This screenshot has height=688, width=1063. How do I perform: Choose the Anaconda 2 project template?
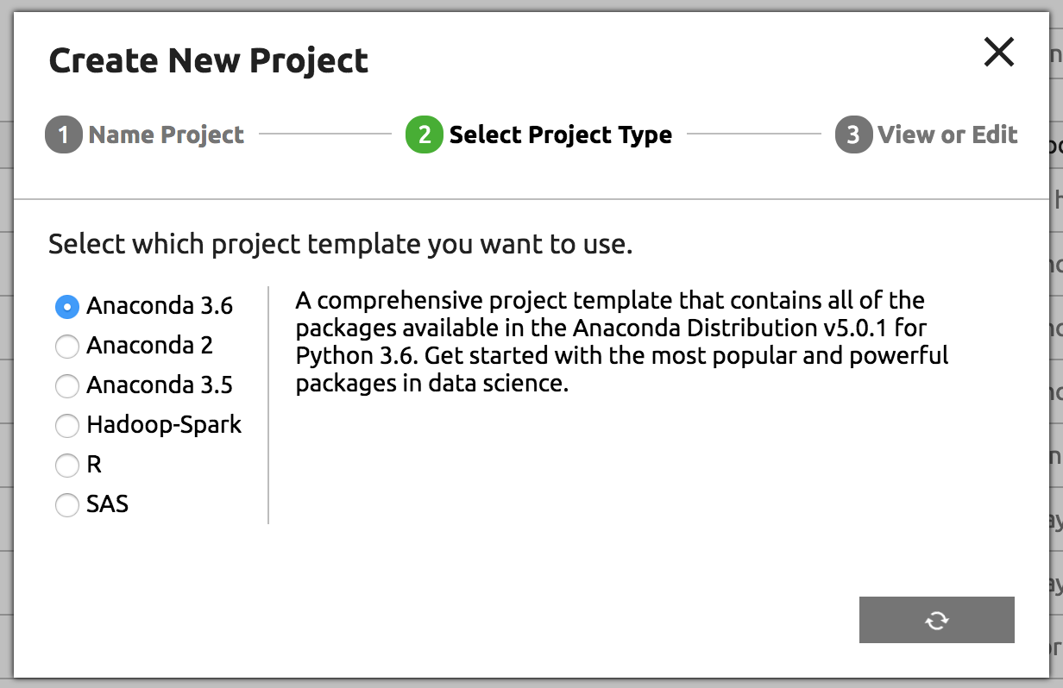67,347
